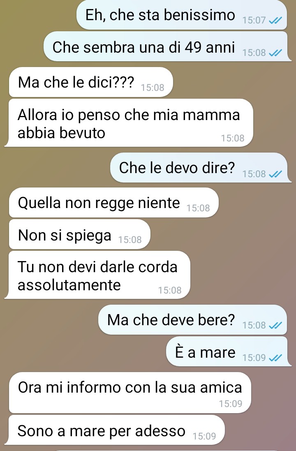
Task: Tap the 'Quella non regge niente' message
Action: 113,203
